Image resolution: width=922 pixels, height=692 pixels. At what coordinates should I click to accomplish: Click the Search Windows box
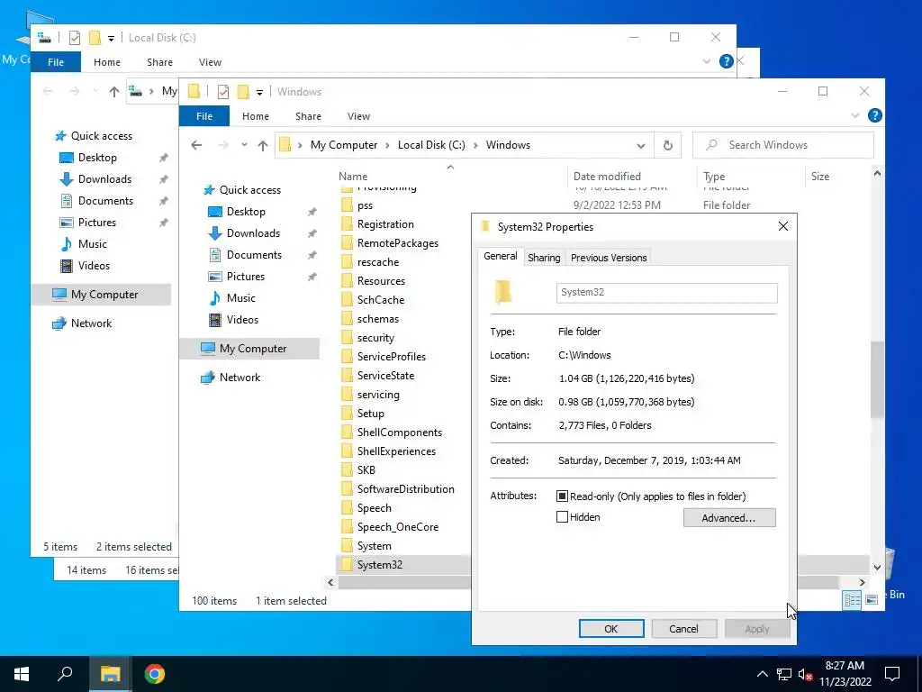[x=782, y=145]
